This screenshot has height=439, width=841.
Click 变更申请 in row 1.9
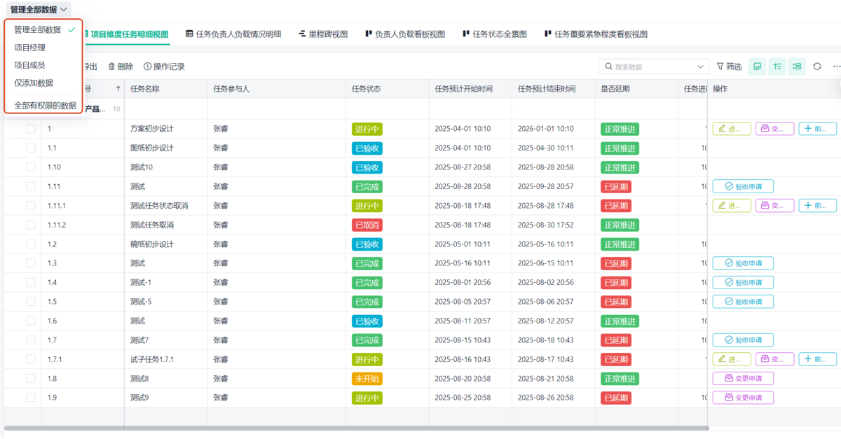(743, 398)
